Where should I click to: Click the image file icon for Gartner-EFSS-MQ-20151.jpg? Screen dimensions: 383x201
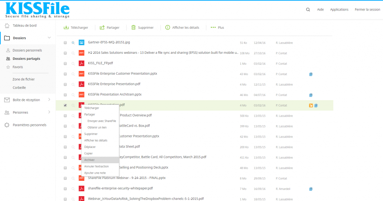(81, 43)
